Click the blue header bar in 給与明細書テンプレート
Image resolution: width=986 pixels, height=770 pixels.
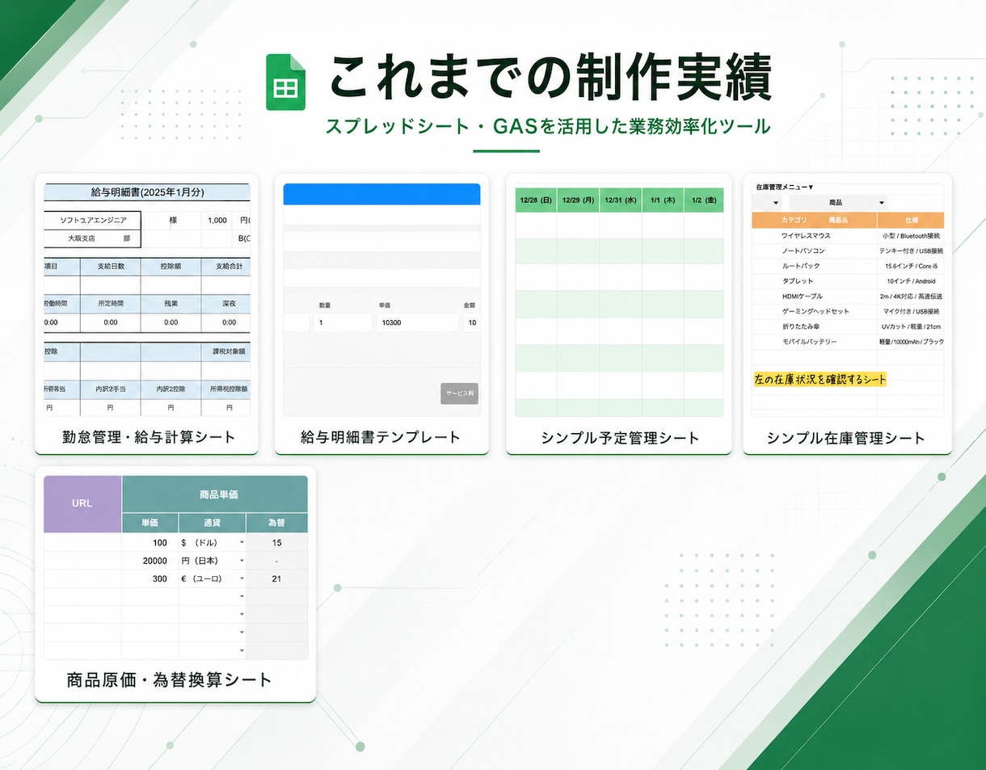coord(381,194)
